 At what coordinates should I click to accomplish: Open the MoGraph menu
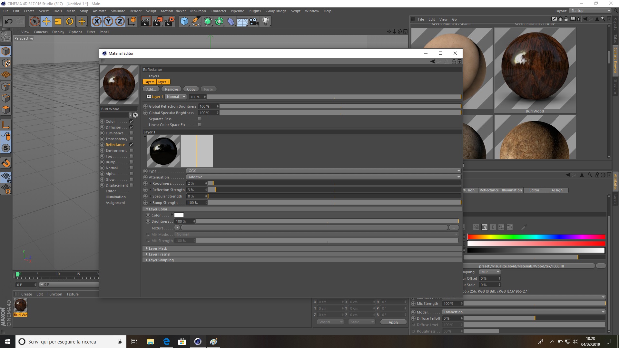198,11
